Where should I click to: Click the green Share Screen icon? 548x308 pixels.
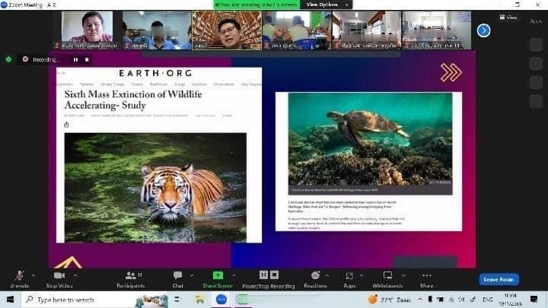click(218, 275)
